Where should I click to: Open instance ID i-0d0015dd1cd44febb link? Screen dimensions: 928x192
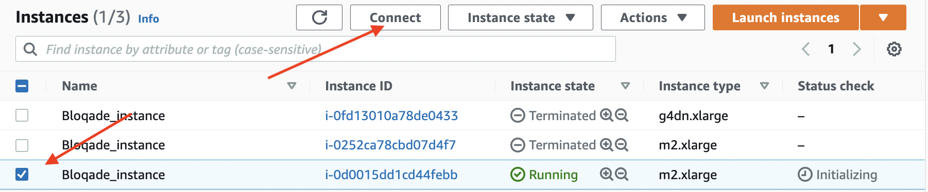(x=391, y=175)
